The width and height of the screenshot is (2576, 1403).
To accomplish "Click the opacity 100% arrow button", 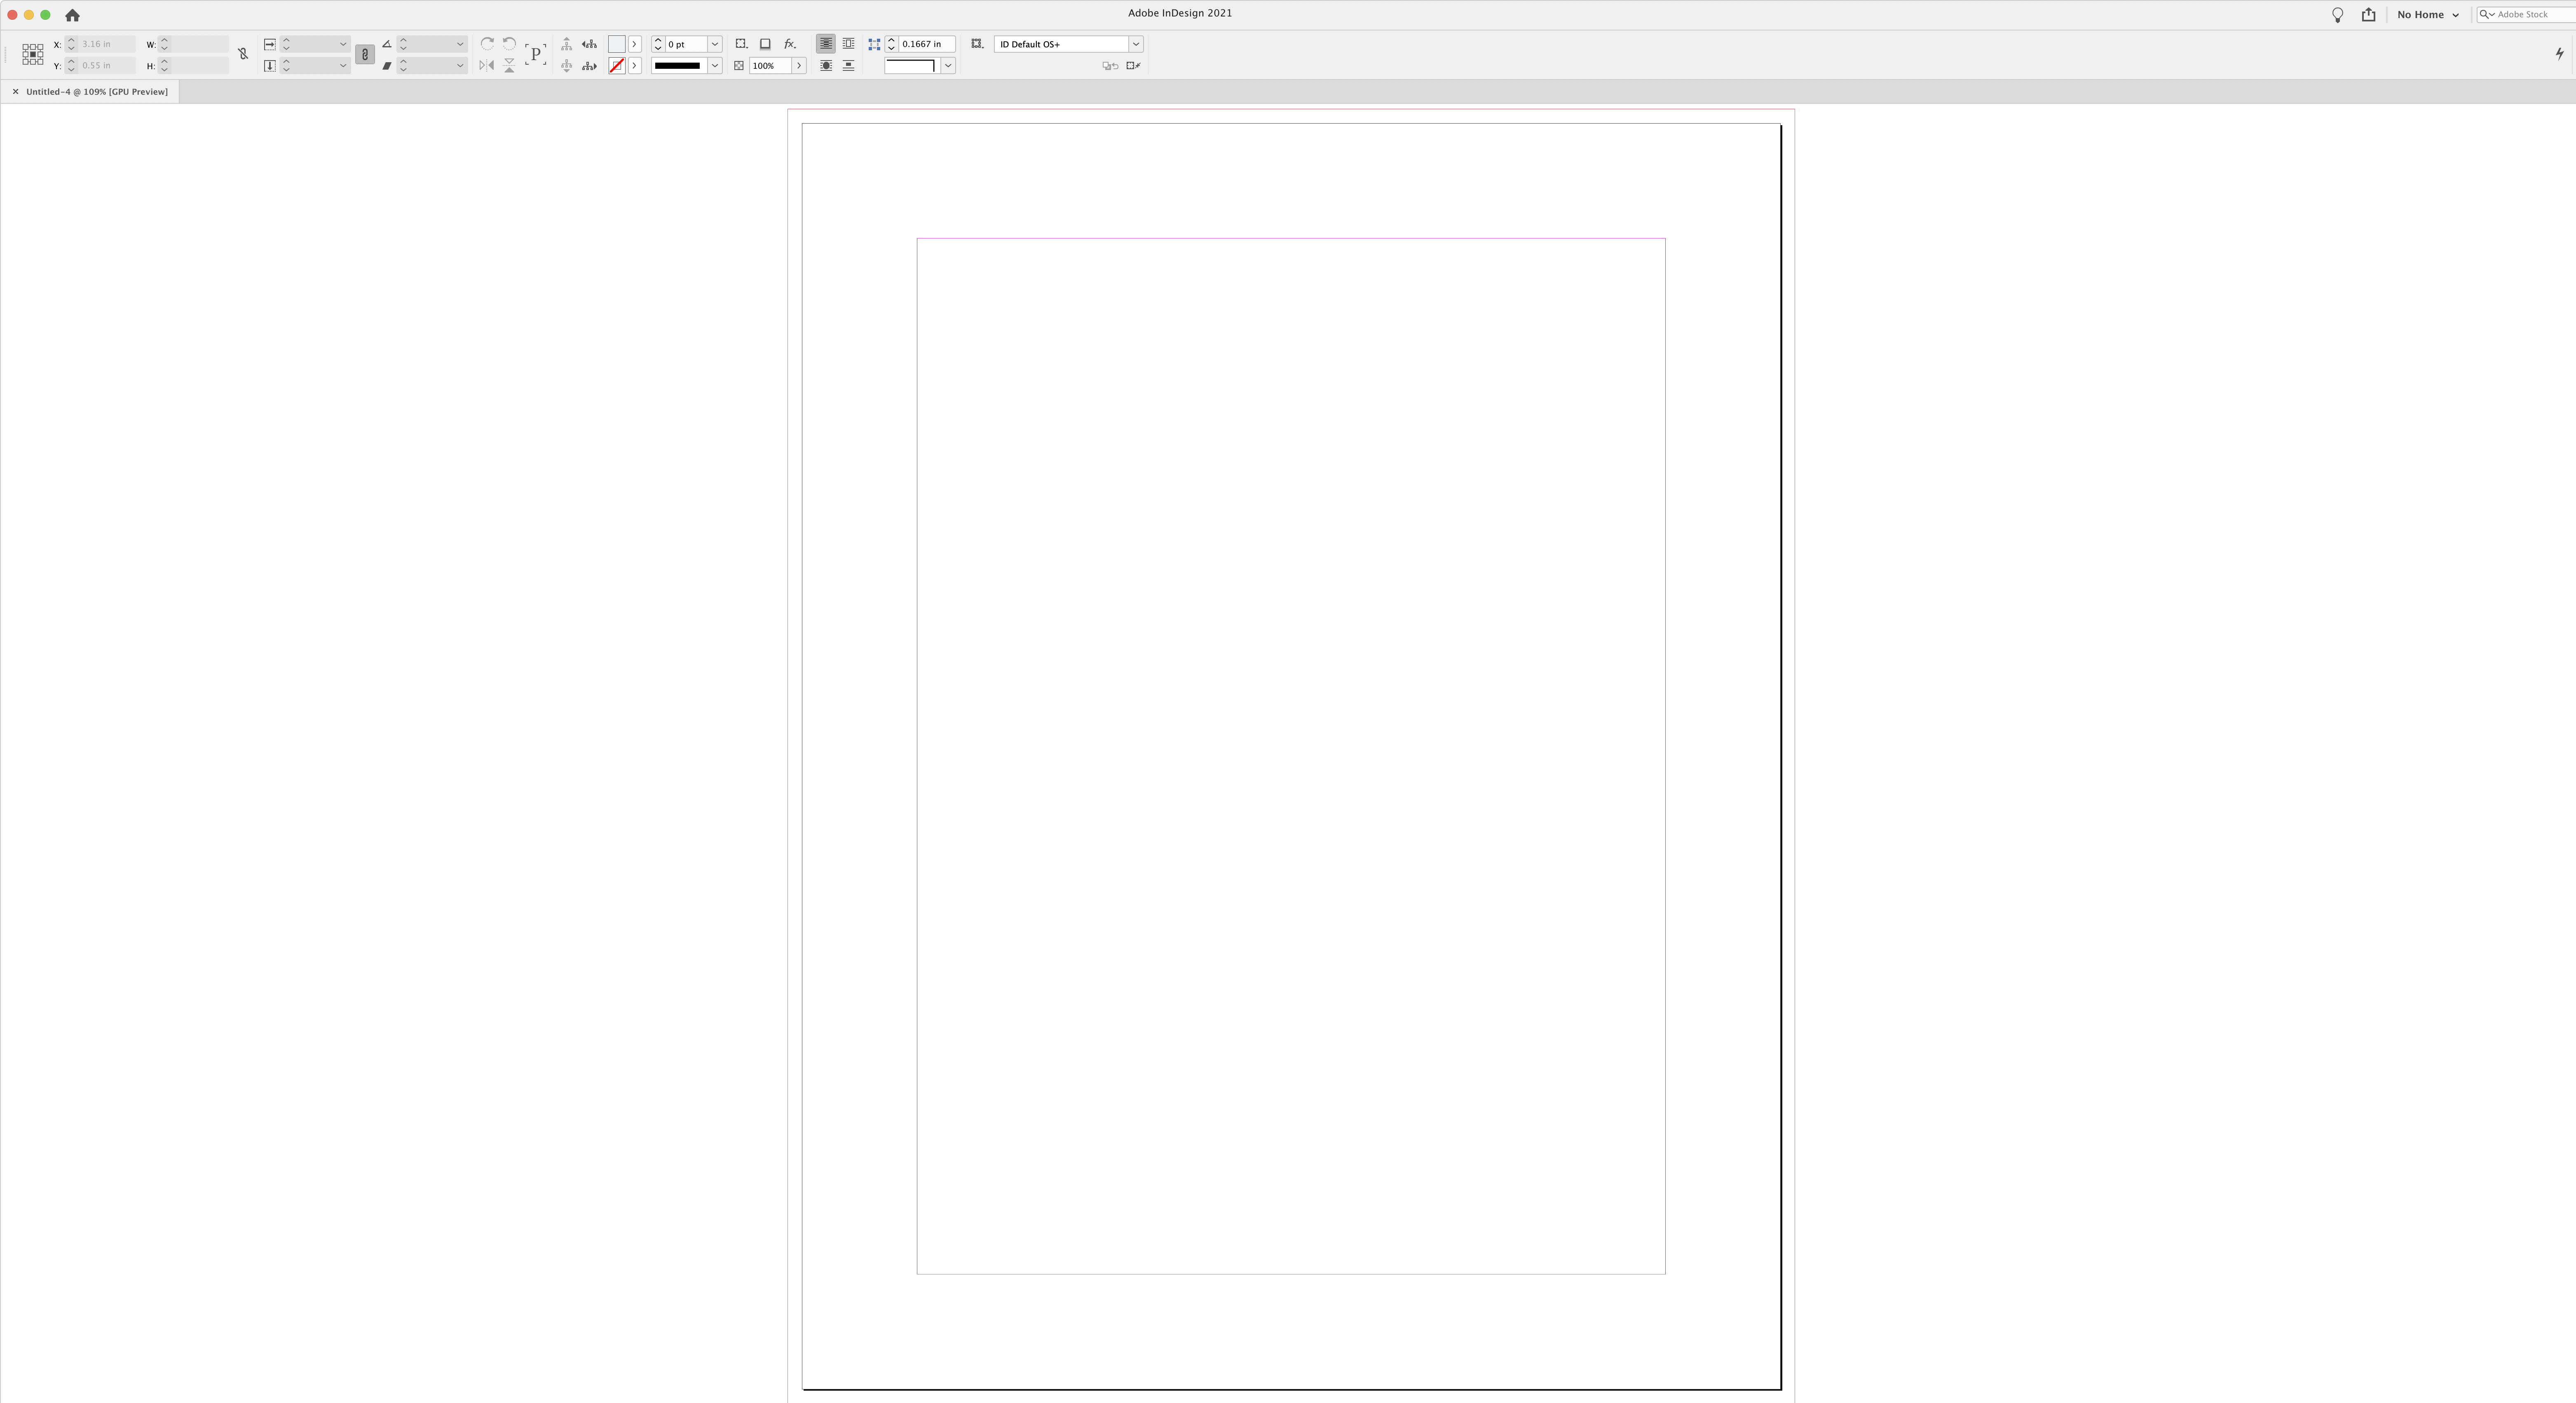I will point(799,66).
